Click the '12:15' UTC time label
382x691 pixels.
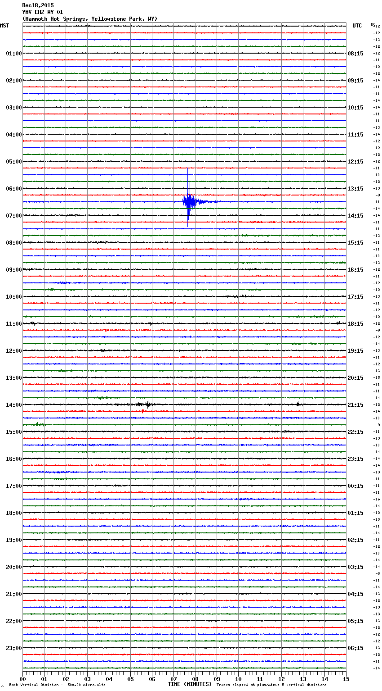[355, 162]
